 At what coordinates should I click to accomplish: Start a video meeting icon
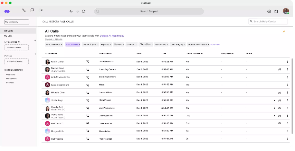pos(41,10)
